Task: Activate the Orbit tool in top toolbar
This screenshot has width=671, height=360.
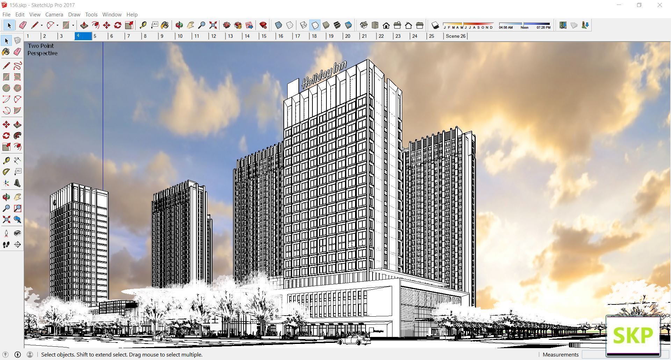Action: (179, 25)
